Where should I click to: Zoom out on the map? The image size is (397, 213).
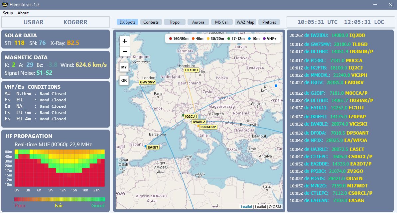[124, 52]
